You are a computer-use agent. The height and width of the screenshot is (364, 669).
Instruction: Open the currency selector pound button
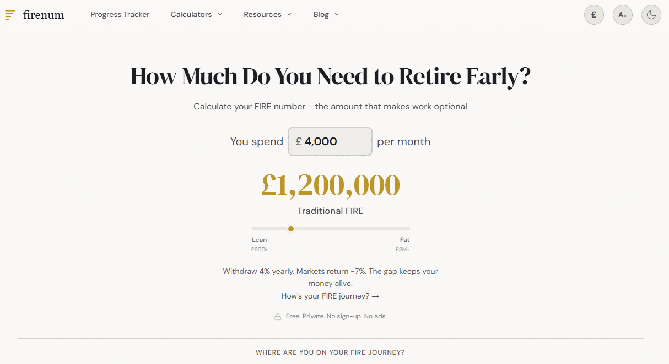point(594,15)
